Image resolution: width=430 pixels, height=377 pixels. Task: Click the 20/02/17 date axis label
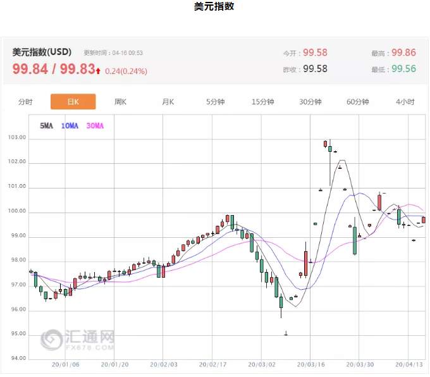(212, 364)
